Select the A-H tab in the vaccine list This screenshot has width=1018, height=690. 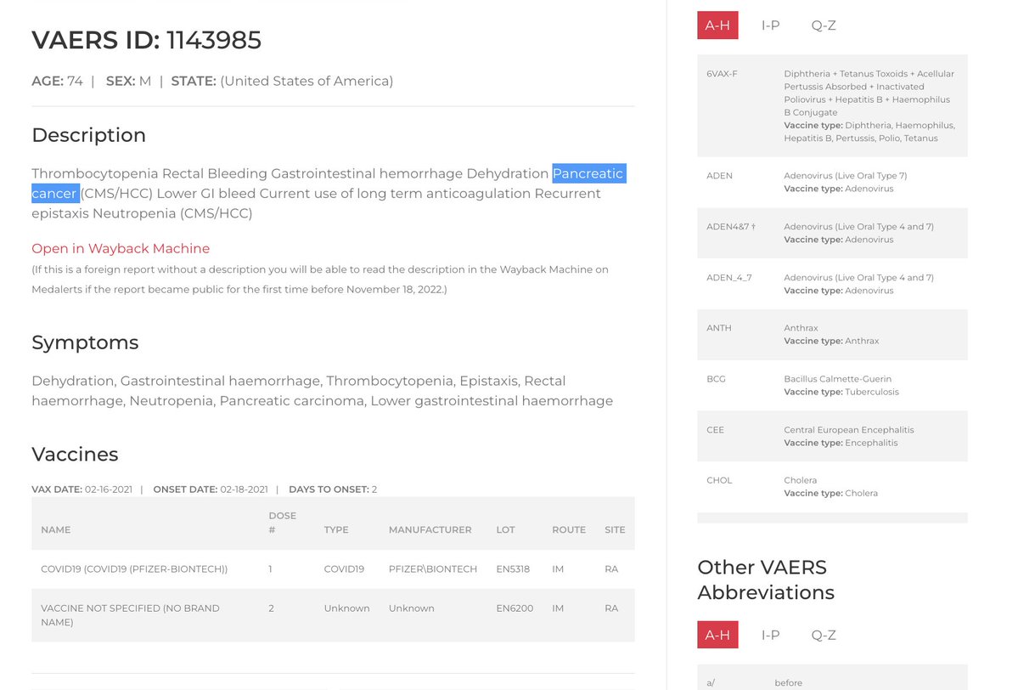coord(717,25)
